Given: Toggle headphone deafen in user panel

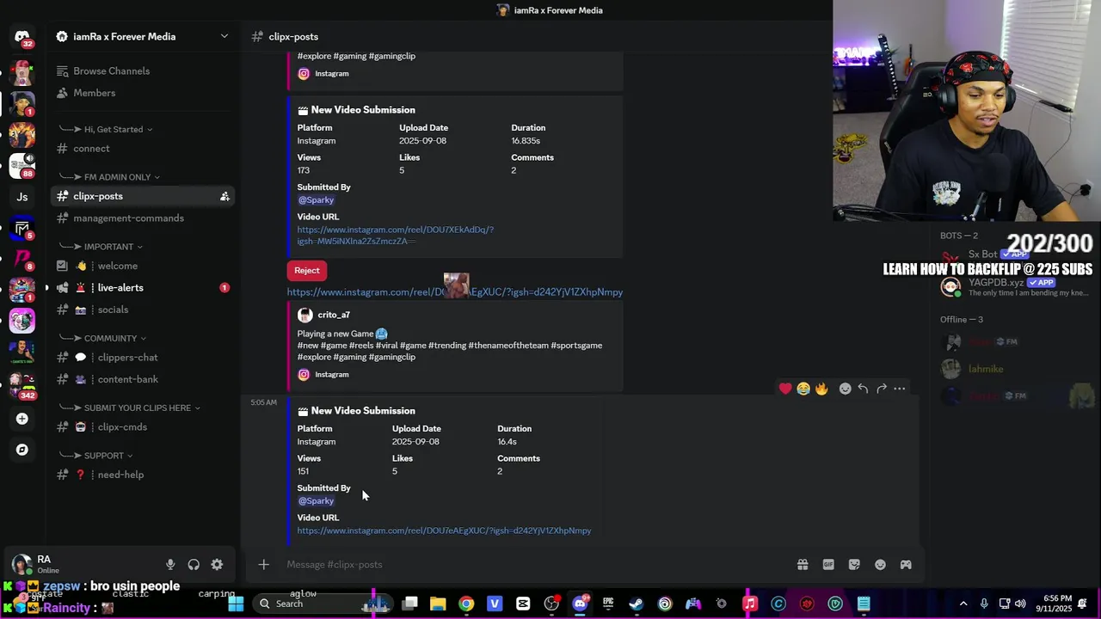Looking at the screenshot, I should click(194, 565).
